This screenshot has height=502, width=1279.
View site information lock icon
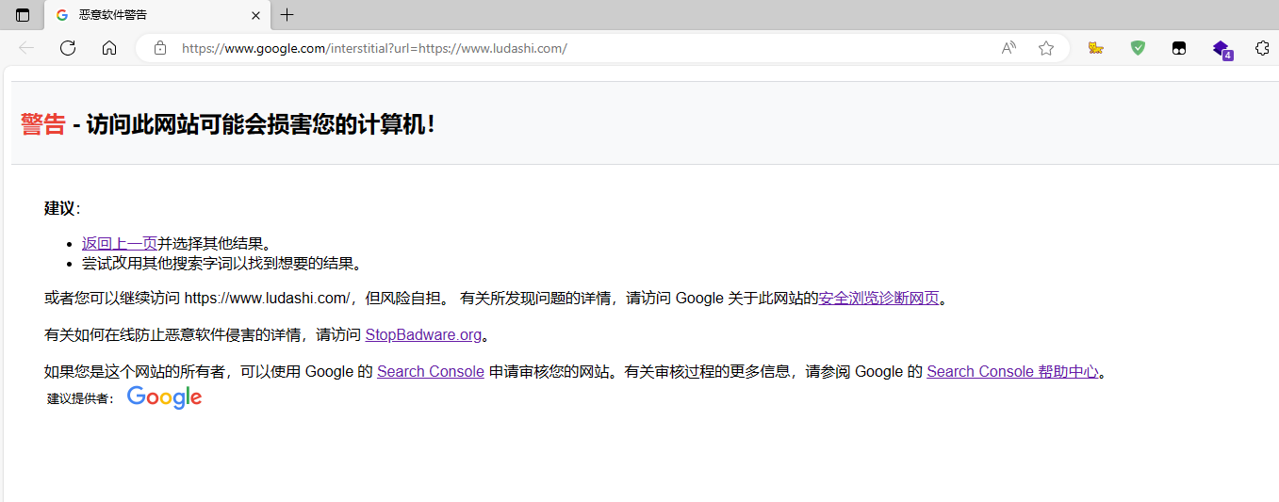pyautogui.click(x=160, y=48)
